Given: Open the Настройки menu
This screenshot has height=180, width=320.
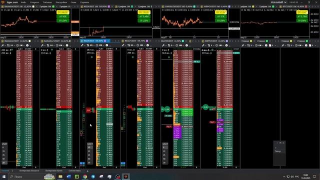Looking at the screenshot, I should (61, 2).
